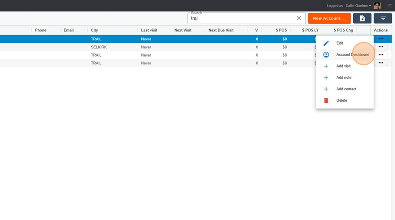Sort by $ POS column header
The image size is (395, 220).
coord(281,30)
